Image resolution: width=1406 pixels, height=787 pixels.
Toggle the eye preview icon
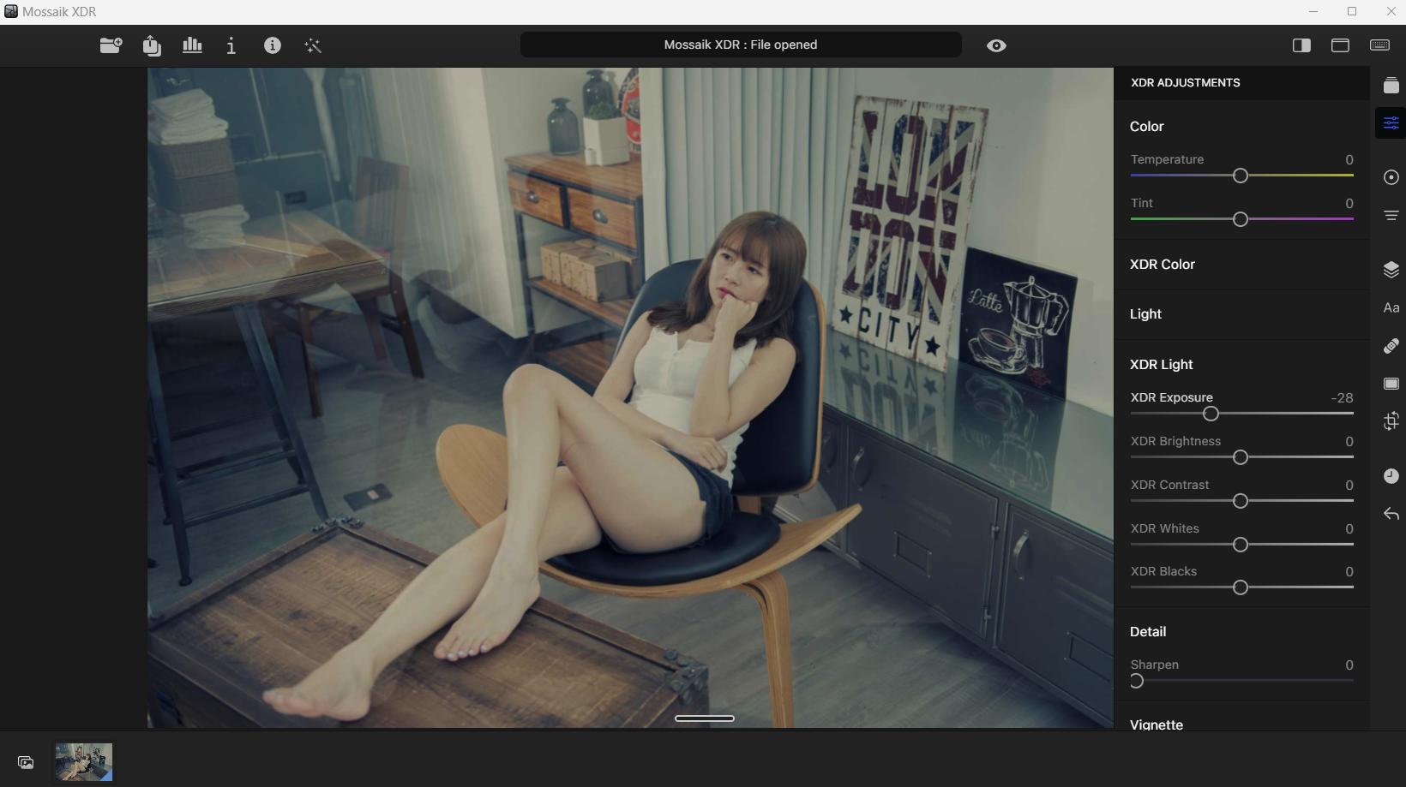tap(996, 45)
